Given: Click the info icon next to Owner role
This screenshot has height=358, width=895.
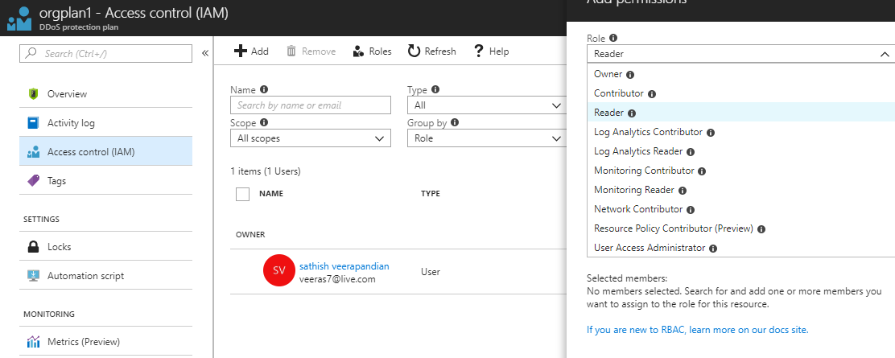Looking at the screenshot, I should [x=631, y=75].
